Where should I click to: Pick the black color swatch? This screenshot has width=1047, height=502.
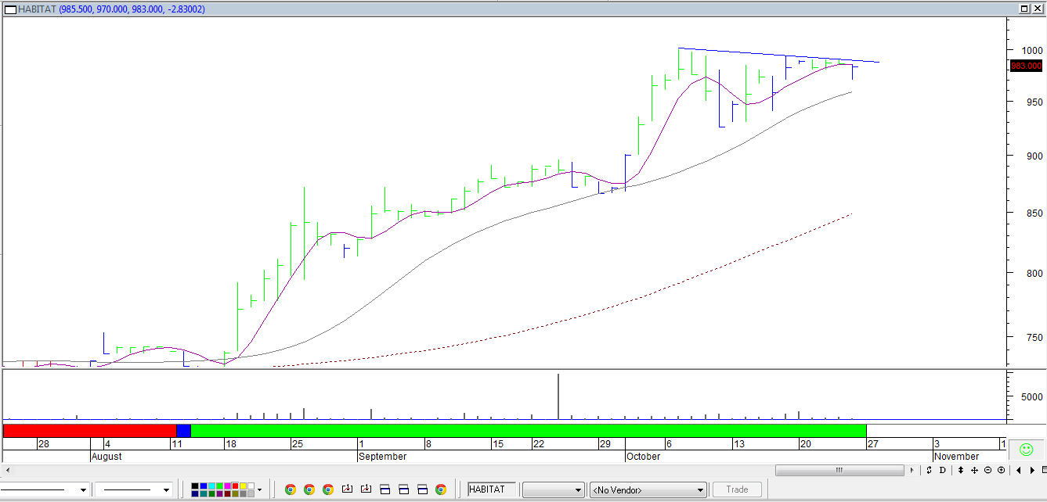tap(195, 486)
